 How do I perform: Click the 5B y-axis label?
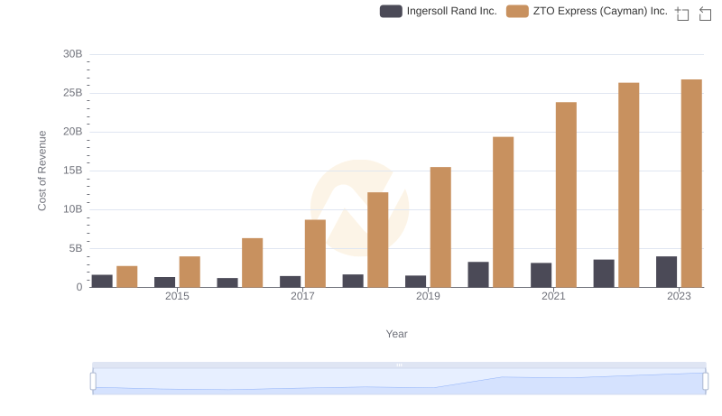[76, 248]
